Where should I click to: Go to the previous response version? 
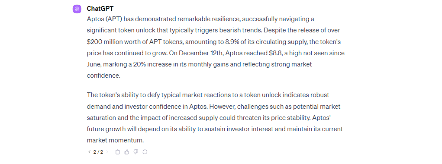click(89, 152)
